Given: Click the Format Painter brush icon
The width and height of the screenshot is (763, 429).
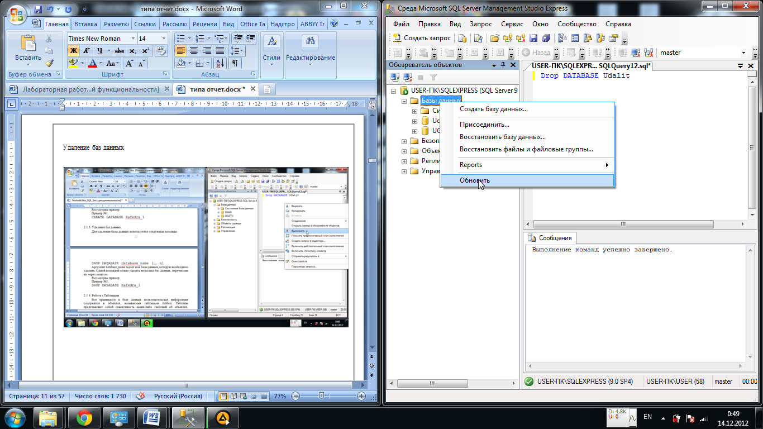Looking at the screenshot, I should [49, 63].
